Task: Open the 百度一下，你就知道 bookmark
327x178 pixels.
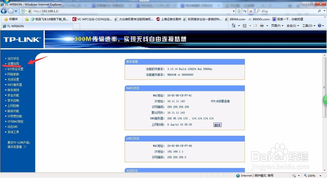Action: click(288, 19)
